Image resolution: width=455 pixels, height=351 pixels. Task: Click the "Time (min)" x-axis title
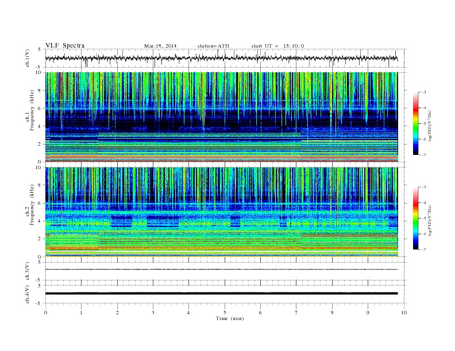[230, 318]
